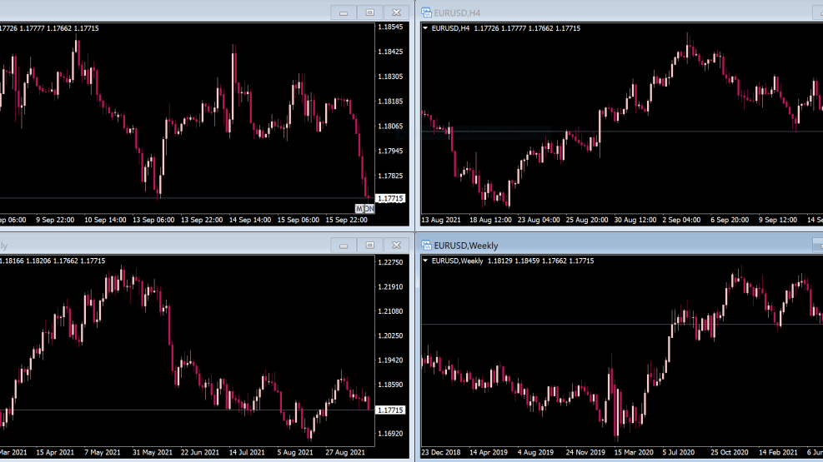The image size is (823, 462).
Task: Click the DN label button on chart
Action: [369, 209]
